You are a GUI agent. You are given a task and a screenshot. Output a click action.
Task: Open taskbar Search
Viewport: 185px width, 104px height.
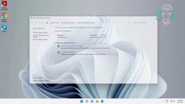pyautogui.click(x=87, y=101)
